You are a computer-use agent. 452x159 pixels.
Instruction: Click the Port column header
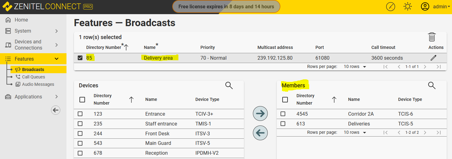pyautogui.click(x=320, y=47)
